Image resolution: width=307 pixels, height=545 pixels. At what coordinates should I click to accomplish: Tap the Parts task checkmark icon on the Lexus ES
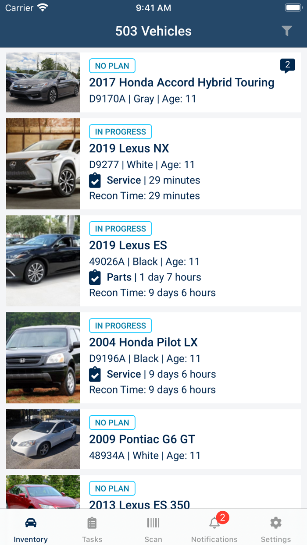point(95,277)
